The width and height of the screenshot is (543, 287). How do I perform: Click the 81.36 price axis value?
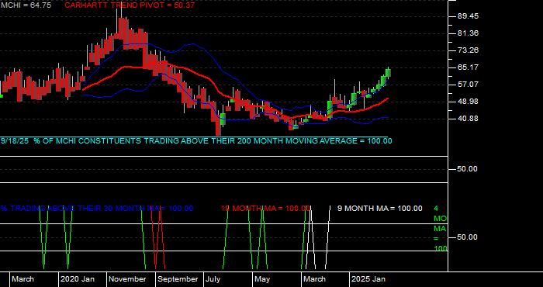pos(468,33)
